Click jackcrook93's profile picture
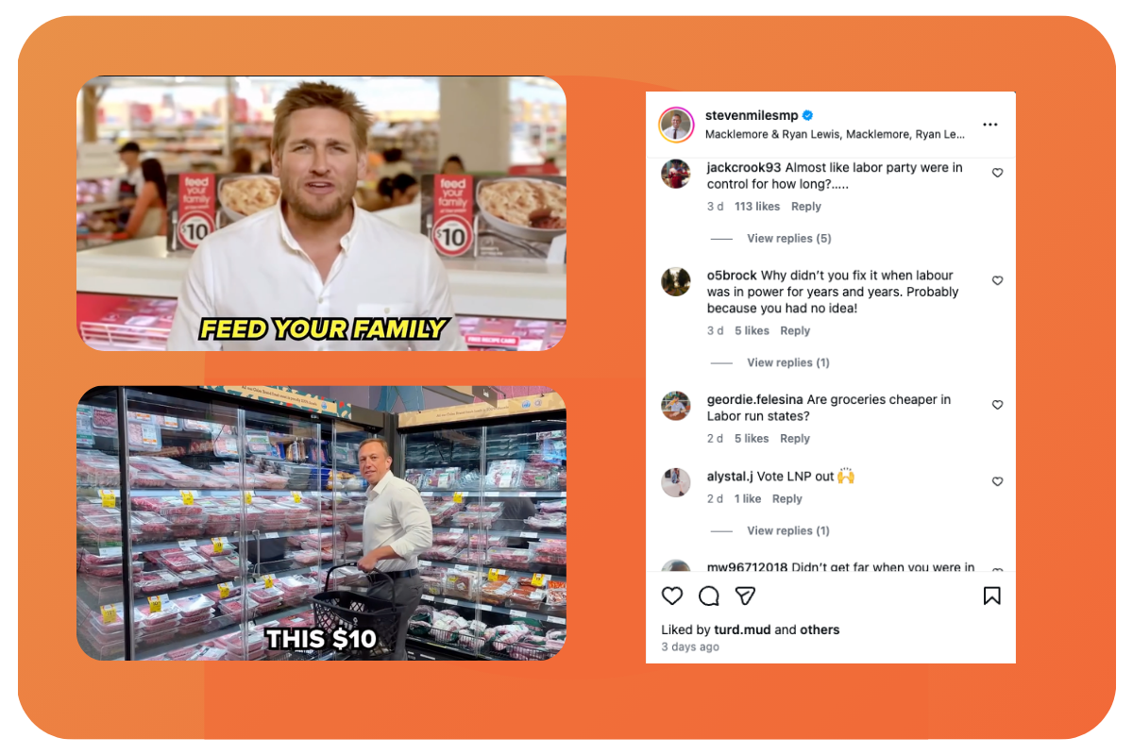 click(x=676, y=174)
